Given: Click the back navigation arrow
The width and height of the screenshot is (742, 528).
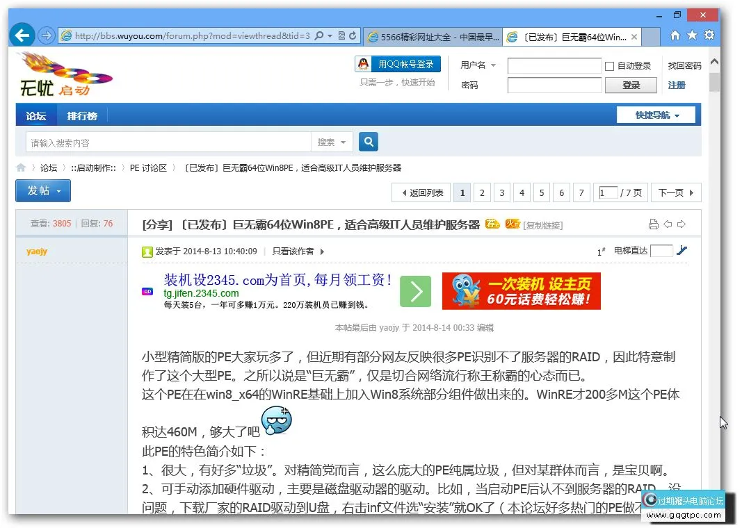Looking at the screenshot, I should pos(22,34).
